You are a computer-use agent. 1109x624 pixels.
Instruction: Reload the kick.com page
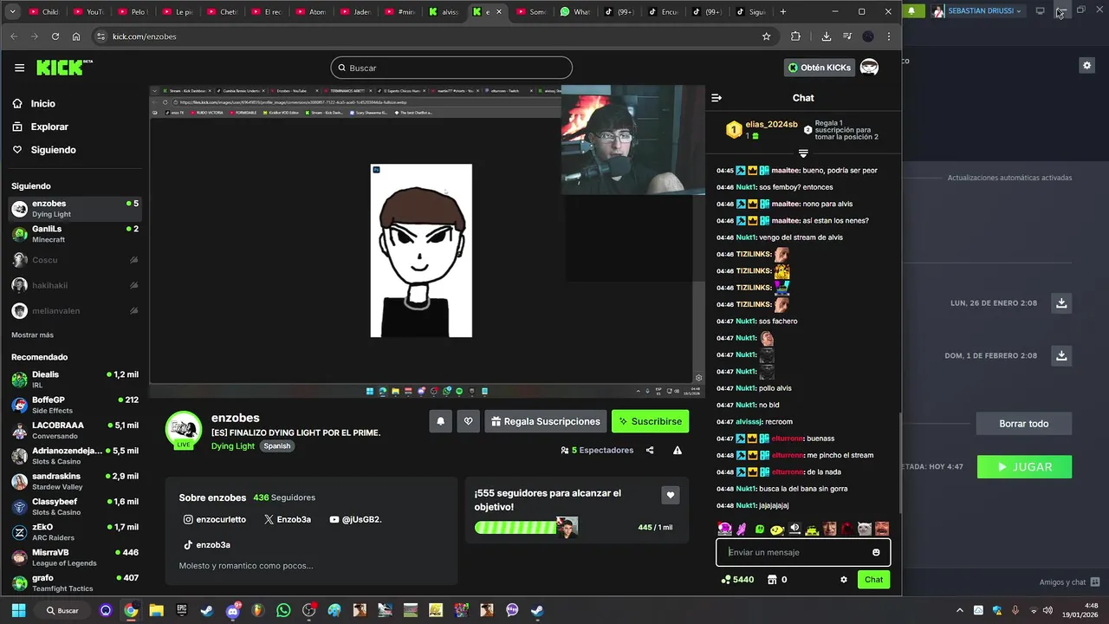click(55, 36)
